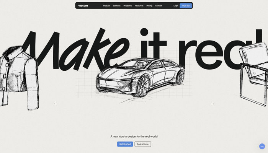Open Programs in the navigation bar
The image size is (268, 153).
point(127,6)
